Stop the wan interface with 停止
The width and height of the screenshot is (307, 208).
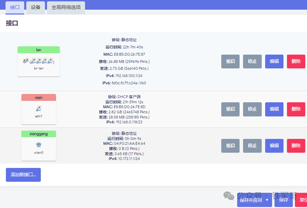252,109
